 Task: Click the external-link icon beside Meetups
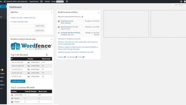point(65,57)
